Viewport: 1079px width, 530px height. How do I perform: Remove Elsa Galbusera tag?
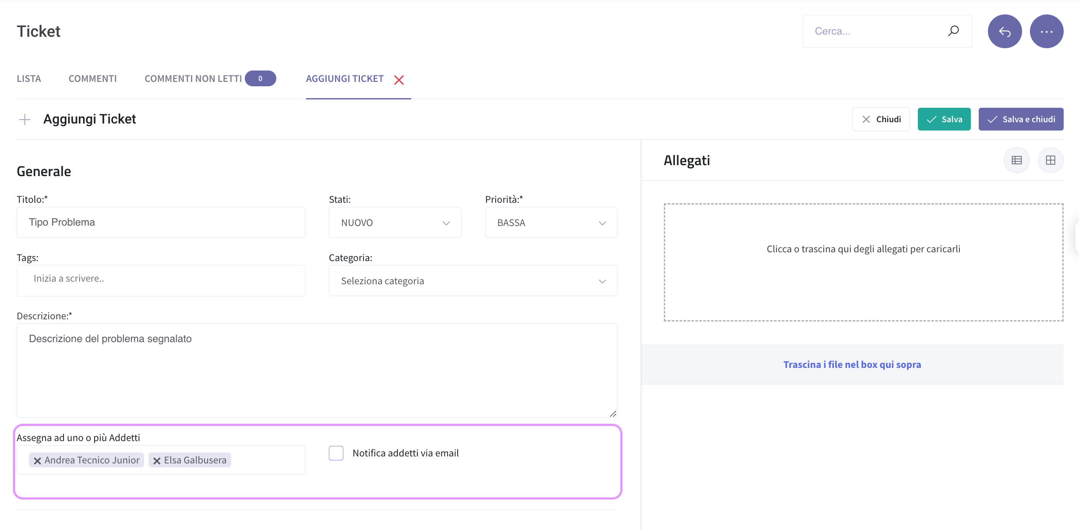157,460
